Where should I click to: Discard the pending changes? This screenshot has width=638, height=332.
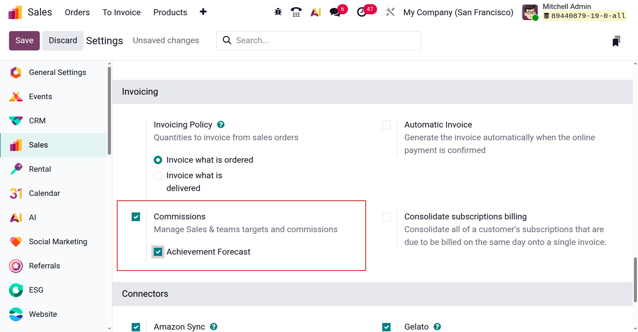coord(63,40)
